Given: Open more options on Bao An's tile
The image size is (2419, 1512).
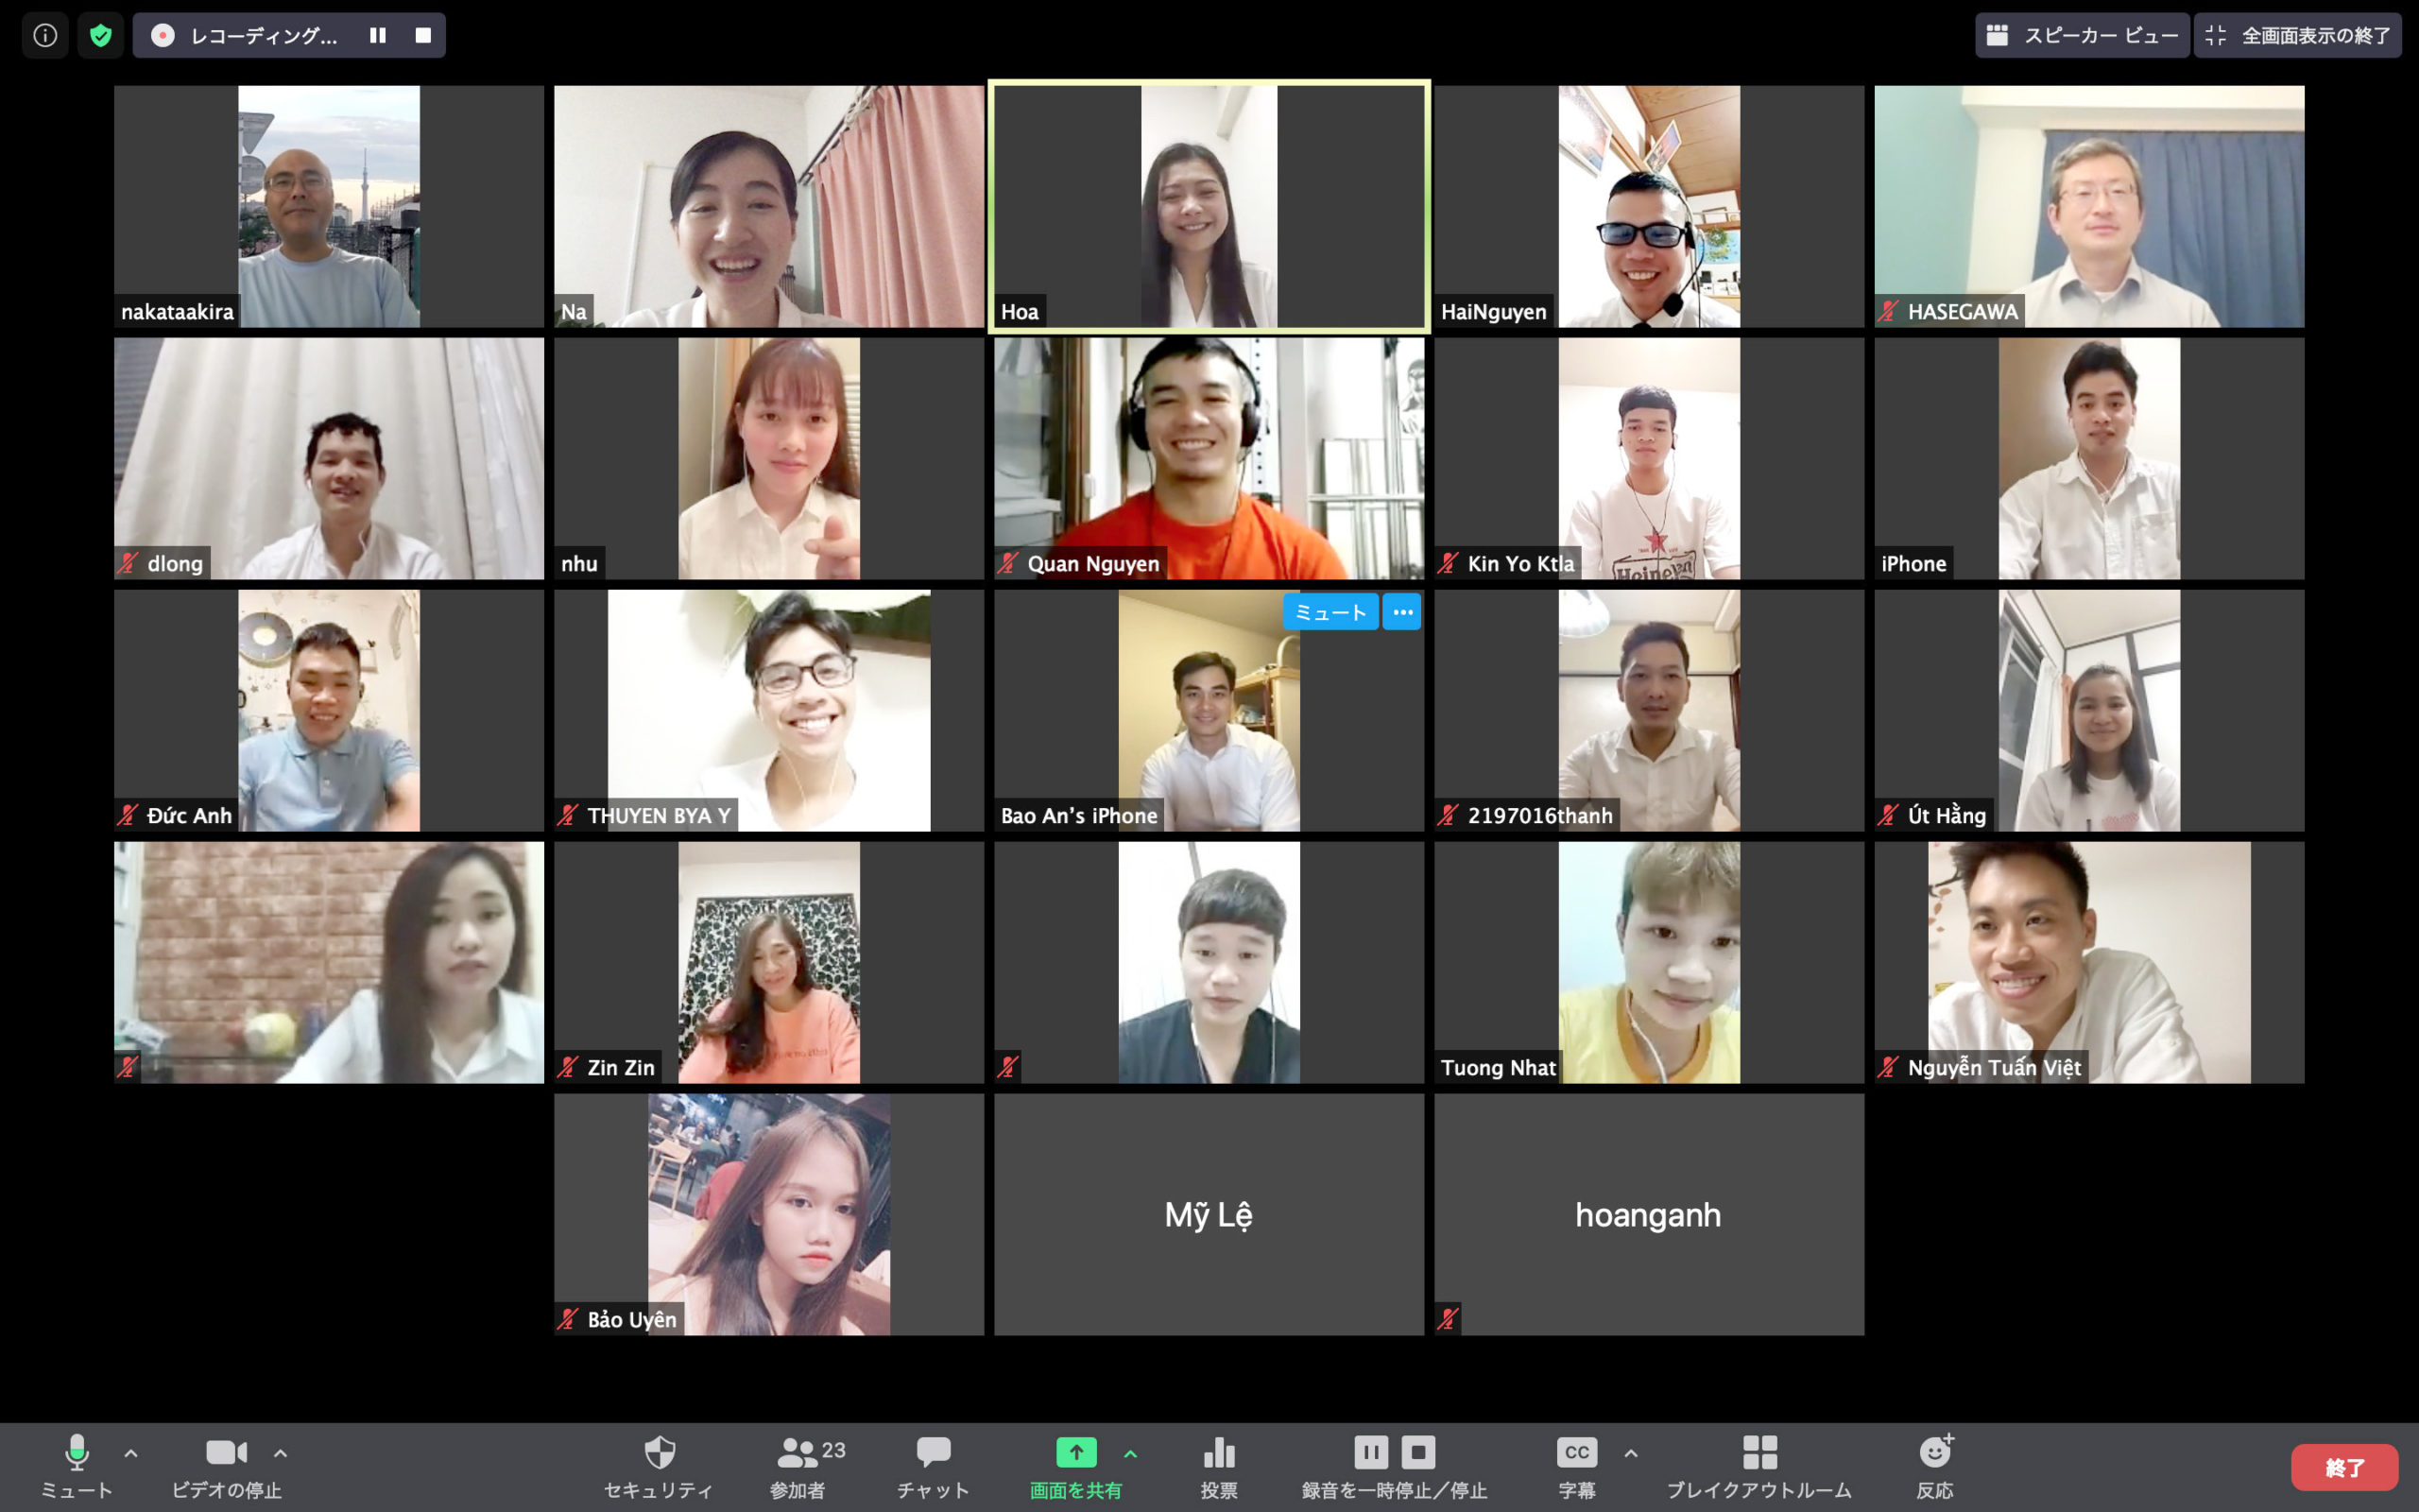Looking at the screenshot, I should [1401, 612].
